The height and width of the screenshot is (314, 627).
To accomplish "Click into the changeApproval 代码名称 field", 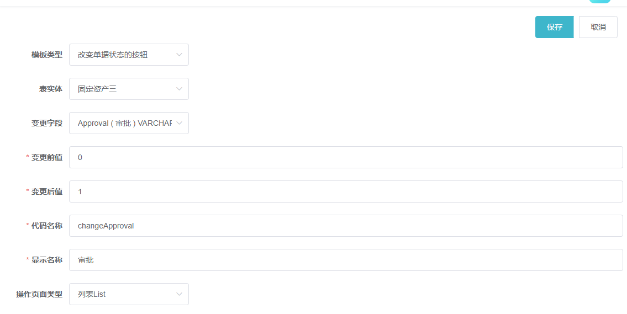I will coord(346,226).
